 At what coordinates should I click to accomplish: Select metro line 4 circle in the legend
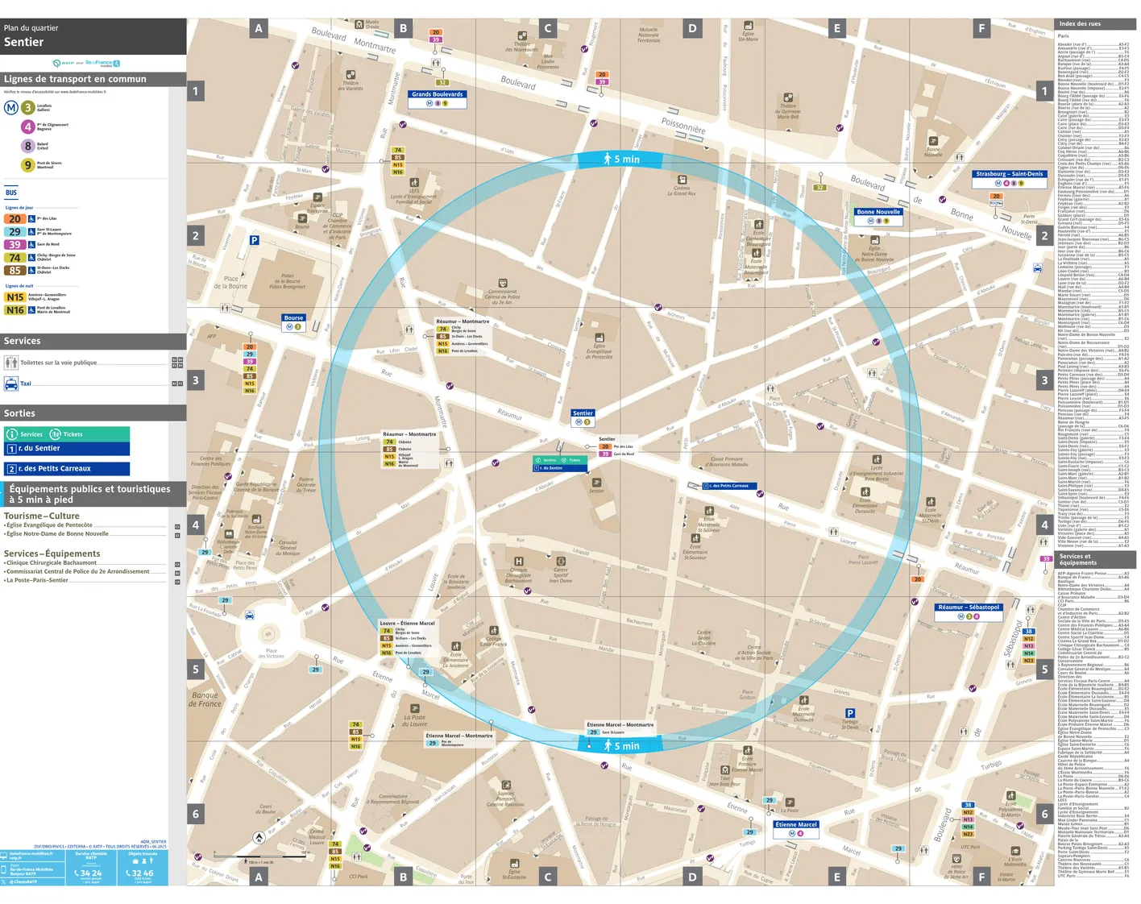pos(28,126)
